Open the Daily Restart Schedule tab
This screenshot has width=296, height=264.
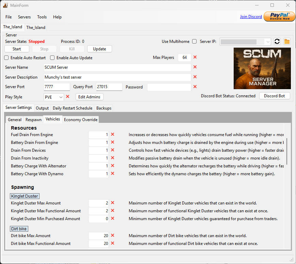[x=73, y=108]
